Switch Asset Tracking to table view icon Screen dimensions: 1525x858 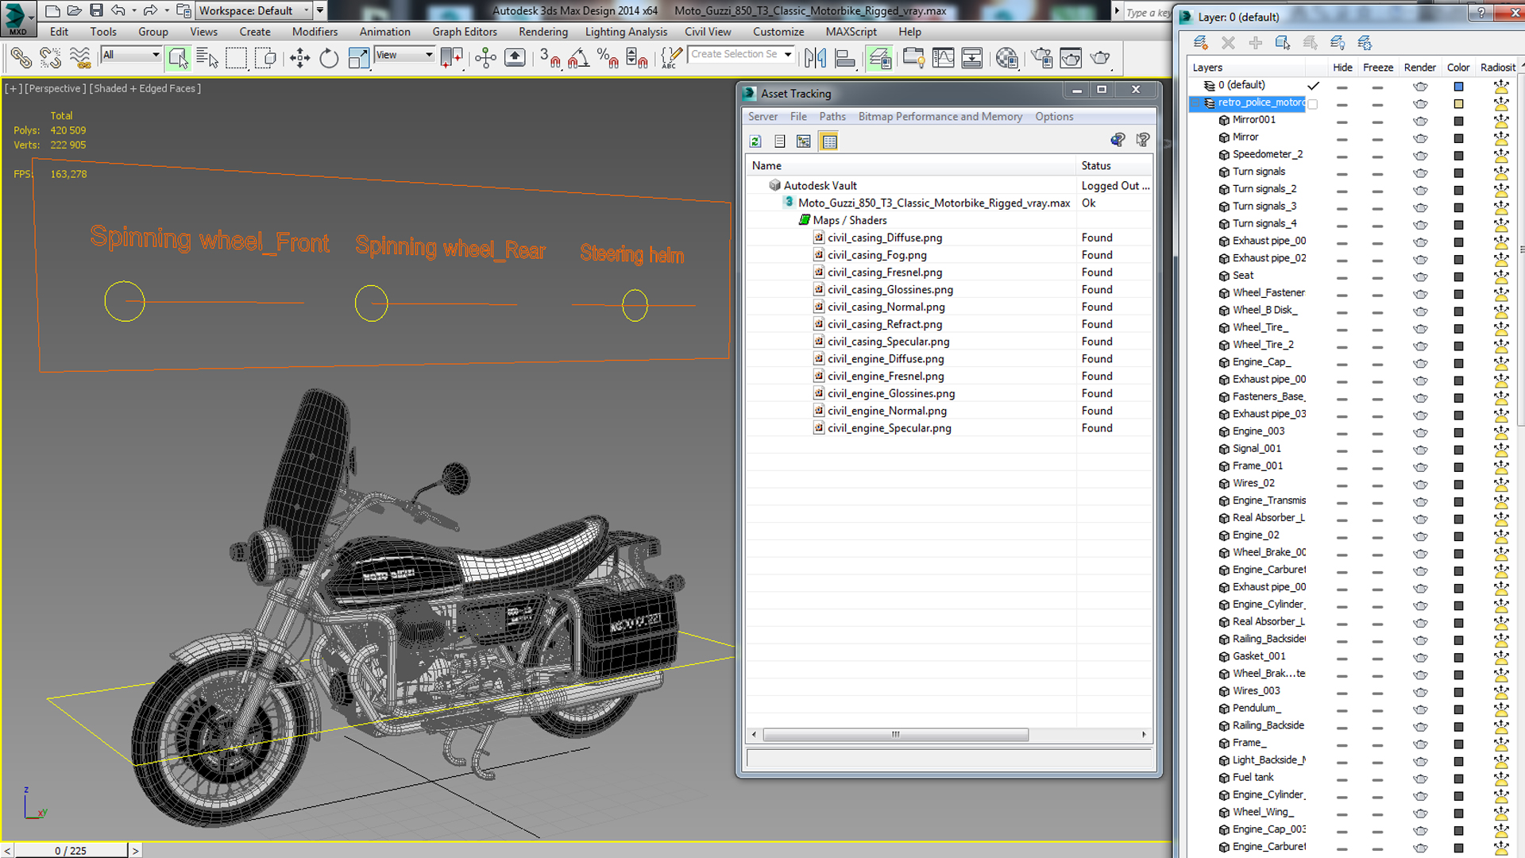coord(829,141)
